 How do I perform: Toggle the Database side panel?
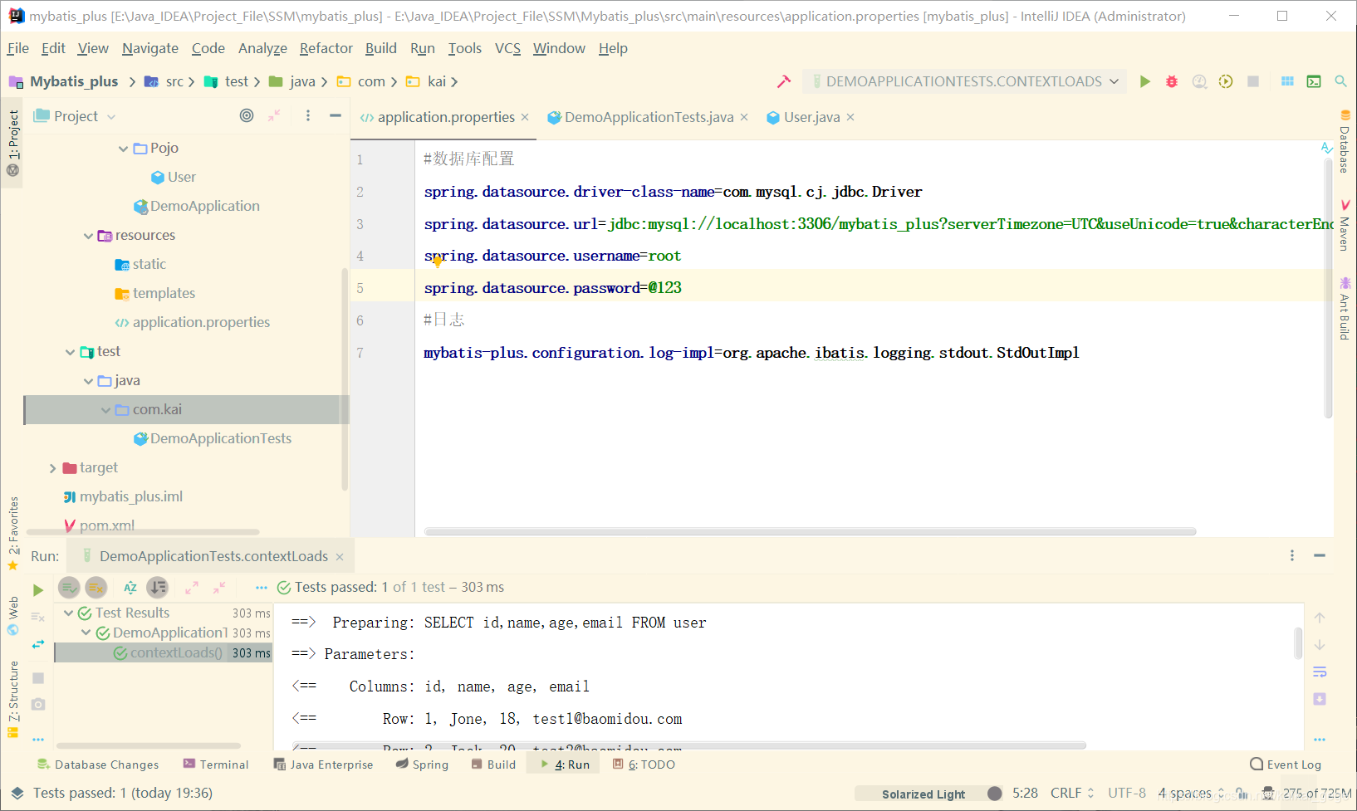click(1345, 140)
